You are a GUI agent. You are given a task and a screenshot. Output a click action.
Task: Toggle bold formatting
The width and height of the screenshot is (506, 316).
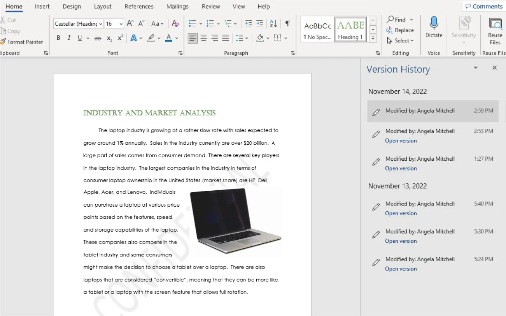(x=58, y=38)
